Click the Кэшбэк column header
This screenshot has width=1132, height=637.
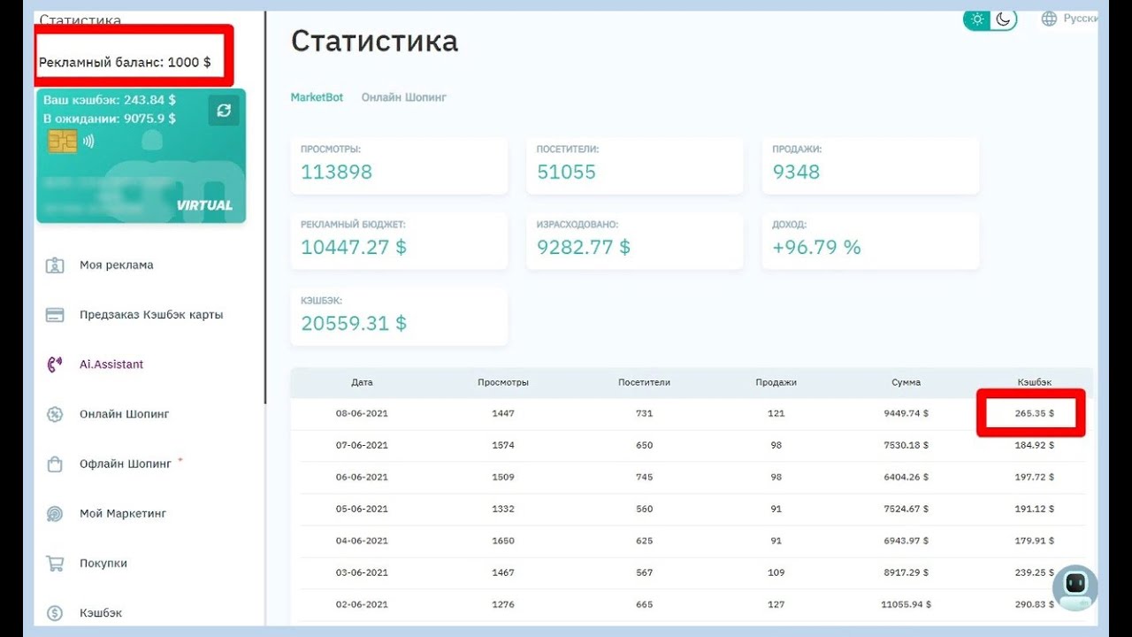pyautogui.click(x=1035, y=382)
